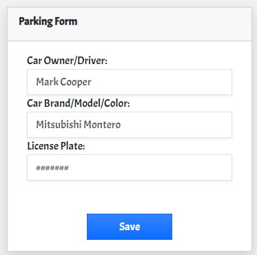Click the Mark Cooper placeholder text
Image resolution: width=257 pixels, height=255 pixels.
63,82
